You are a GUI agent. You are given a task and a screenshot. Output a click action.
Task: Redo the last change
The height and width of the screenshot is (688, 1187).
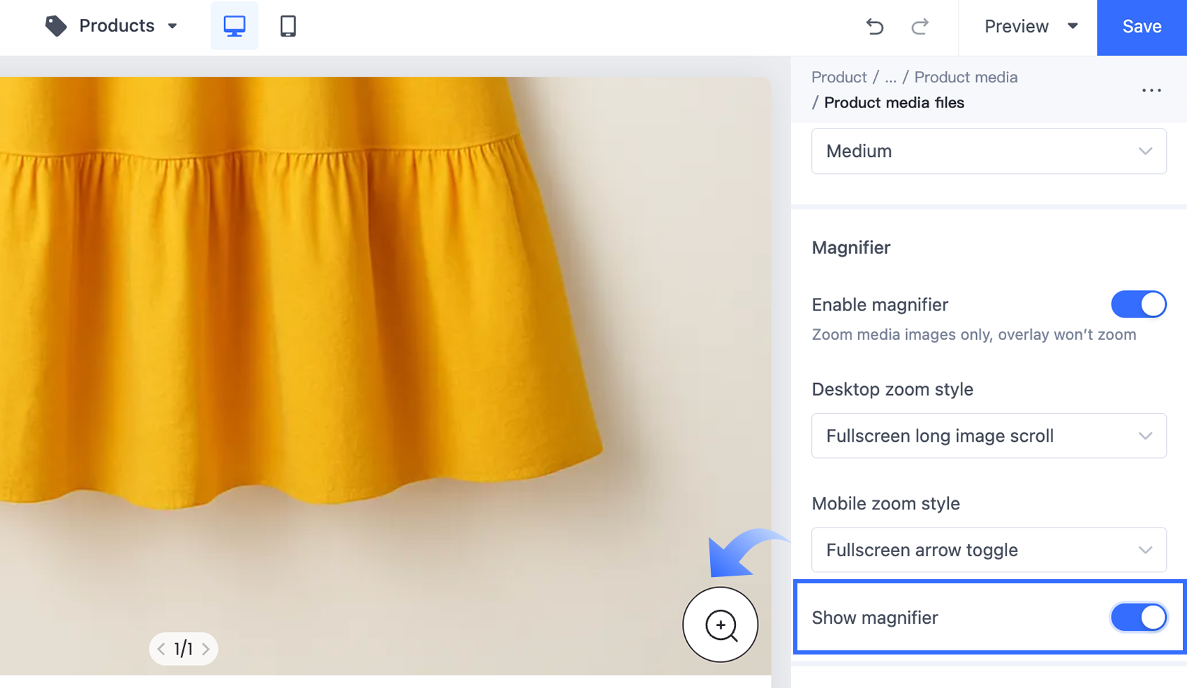click(920, 27)
